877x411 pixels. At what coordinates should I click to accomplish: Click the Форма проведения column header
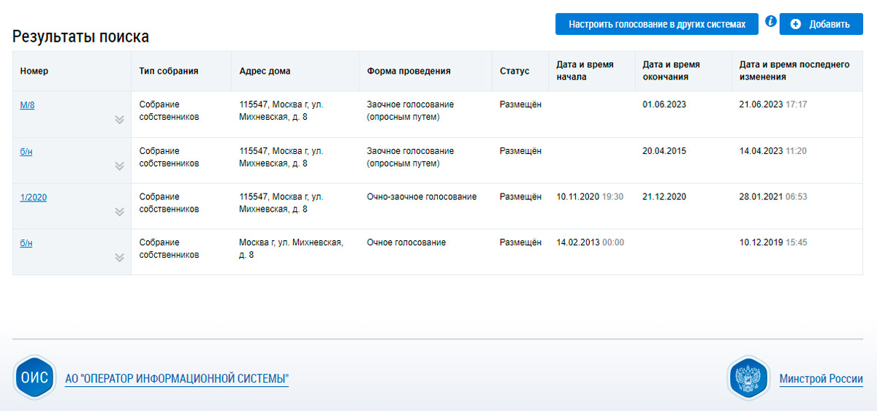coord(409,72)
